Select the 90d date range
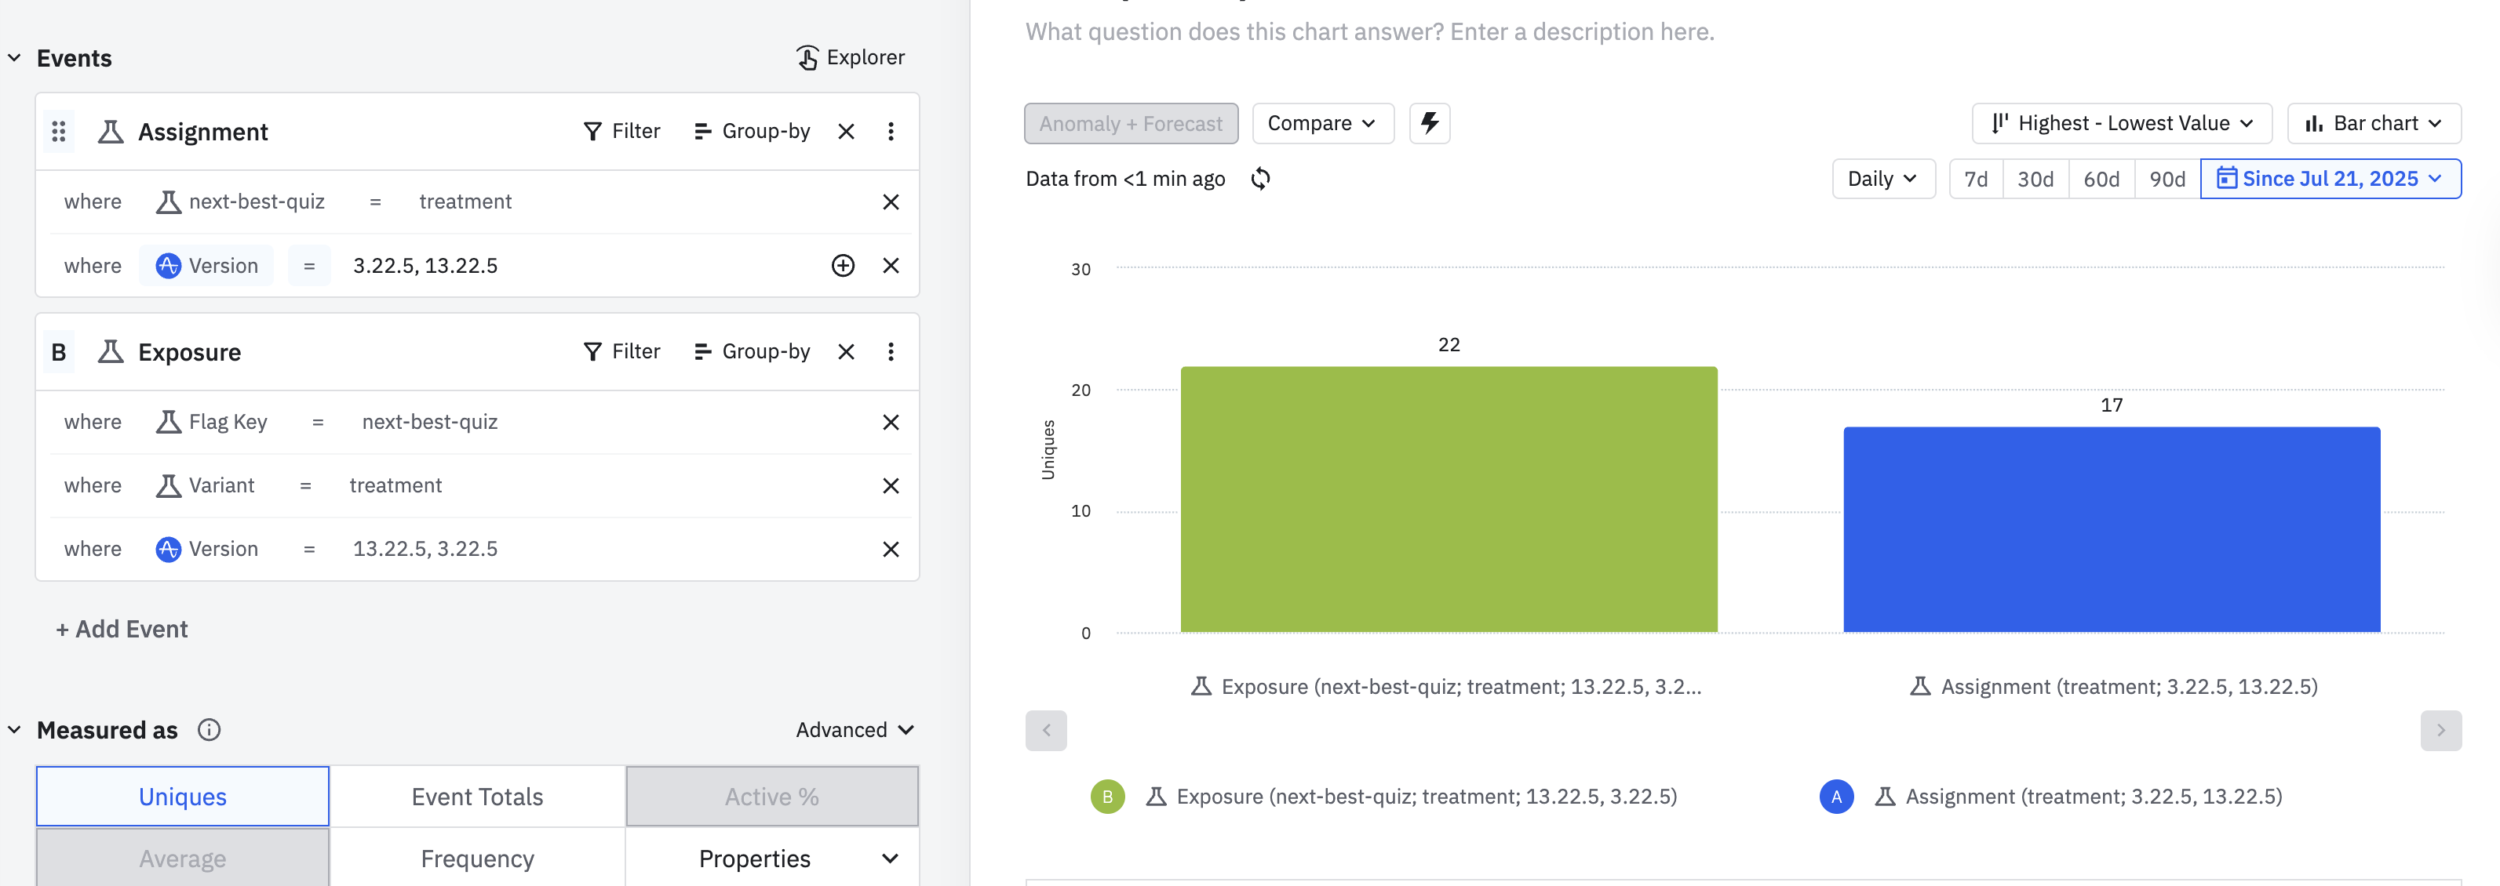This screenshot has width=2500, height=886. [x=2167, y=180]
